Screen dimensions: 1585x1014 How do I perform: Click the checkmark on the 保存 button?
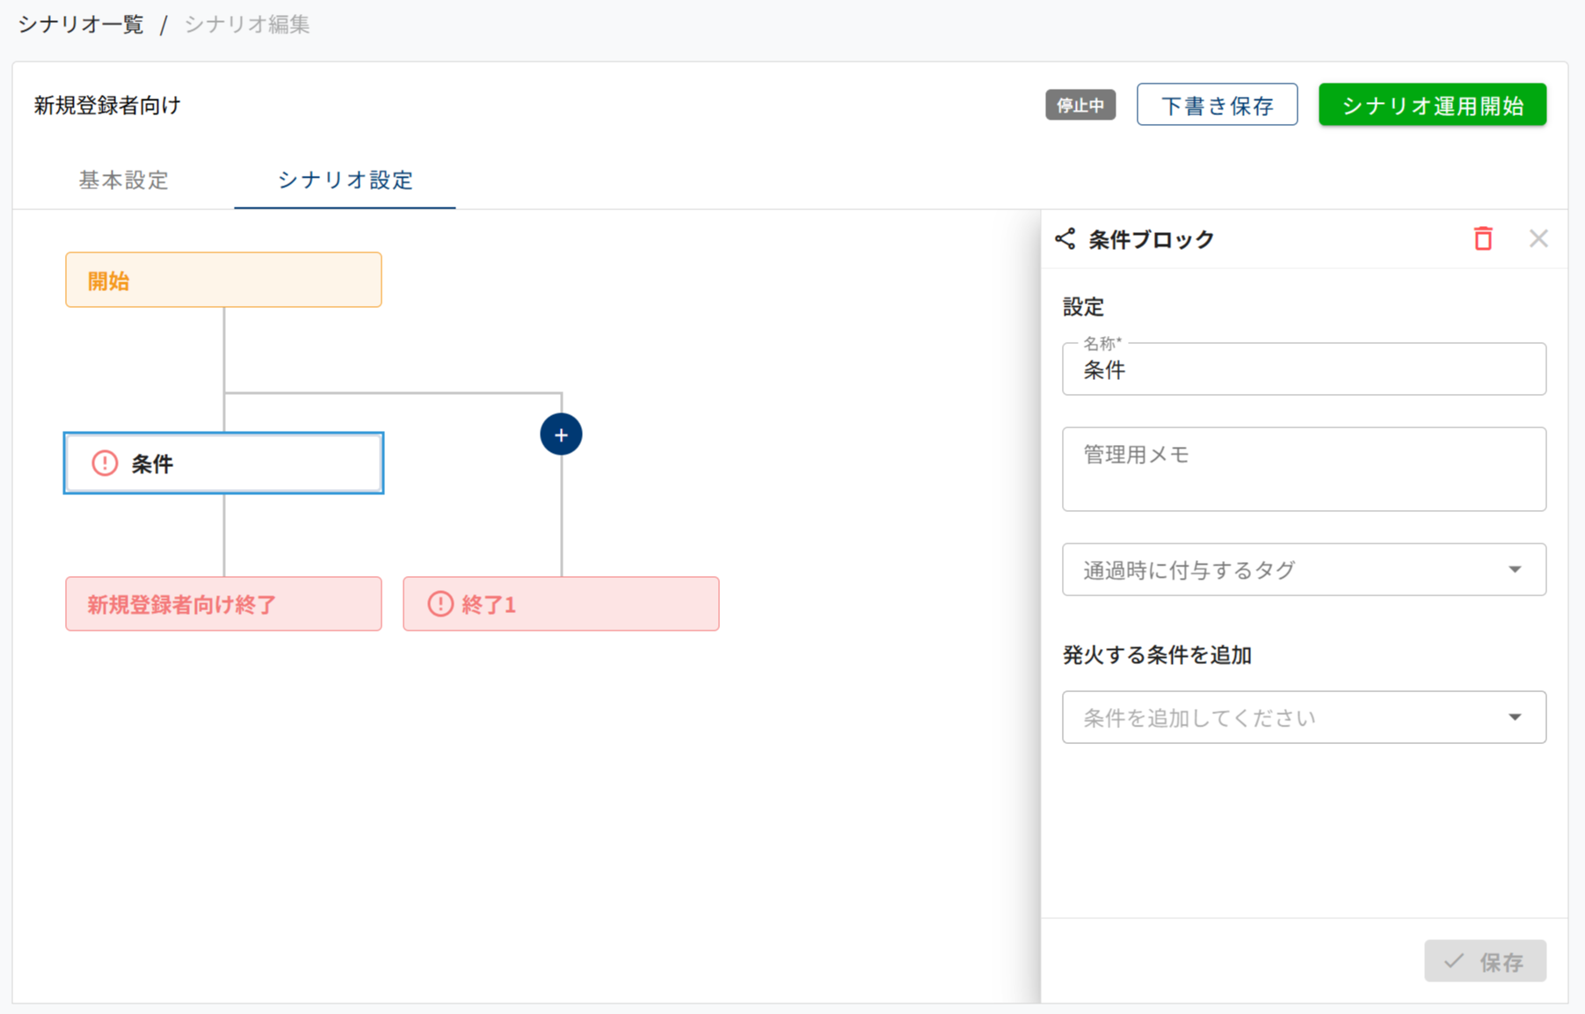(x=1454, y=961)
